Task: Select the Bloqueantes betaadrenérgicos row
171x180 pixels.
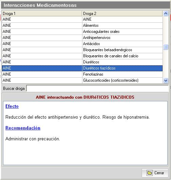Action: 82,50
